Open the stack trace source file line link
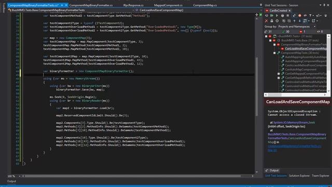Image resolution: width=332 pixels, height=187 pixels. (294, 148)
